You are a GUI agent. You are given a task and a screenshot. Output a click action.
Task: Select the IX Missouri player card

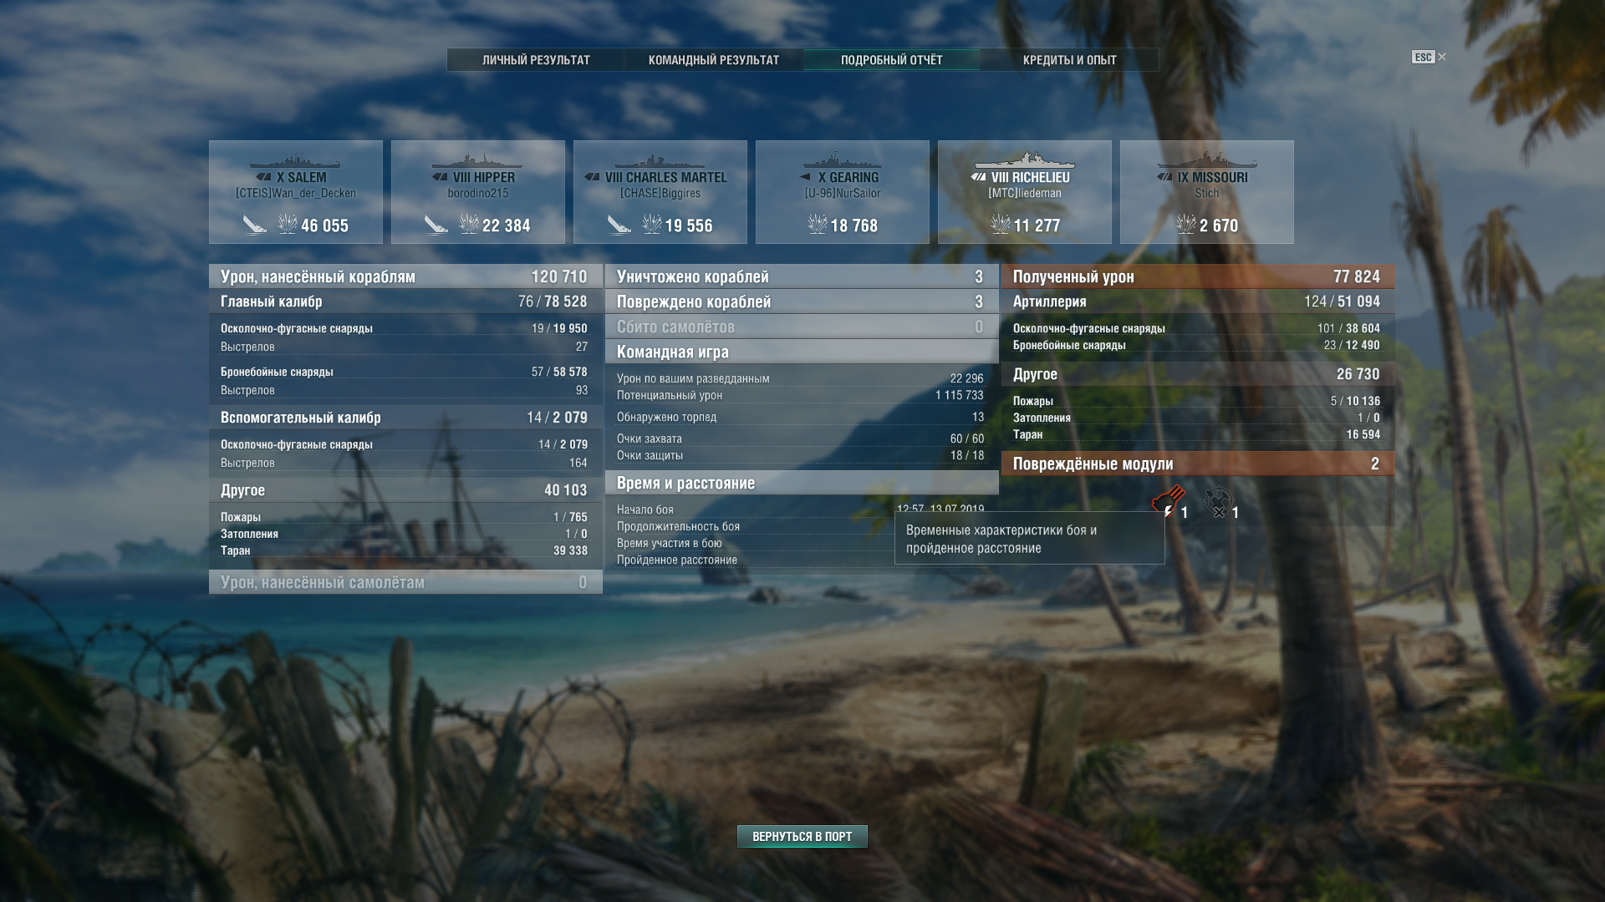click(x=1207, y=192)
